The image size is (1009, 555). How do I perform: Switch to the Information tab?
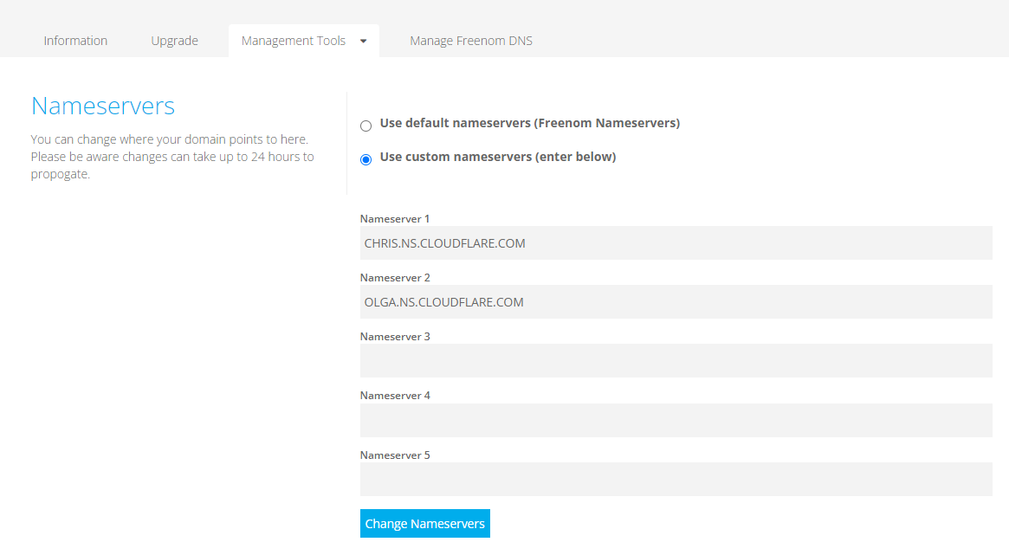[x=75, y=40]
